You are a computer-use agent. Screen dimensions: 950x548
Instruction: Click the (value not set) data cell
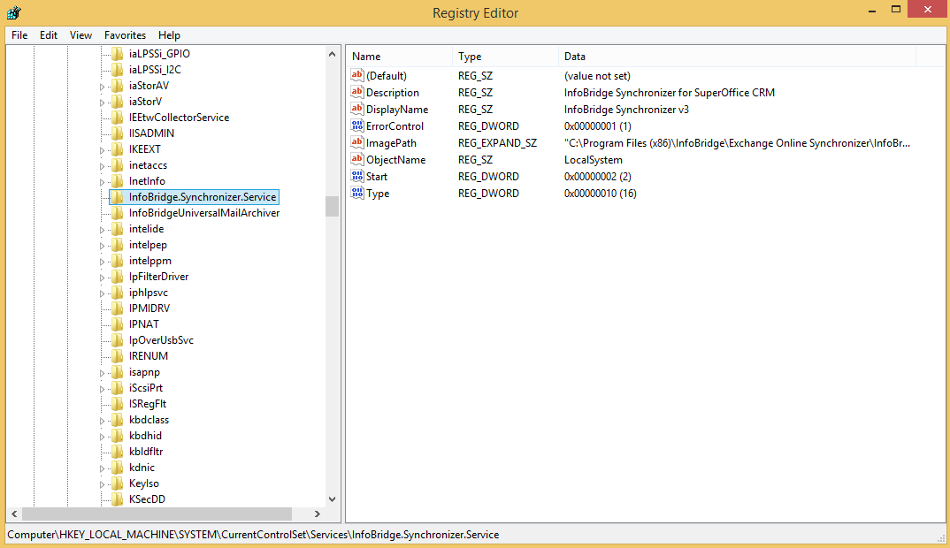click(x=597, y=76)
